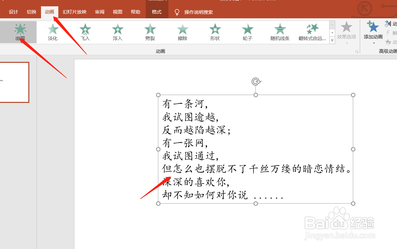Click the line starting "但怎么也摆脱不了"
Screen dimensions: 397x249
pos(257,169)
